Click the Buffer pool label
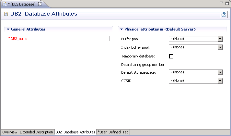The height and width of the screenshot is (136, 231). click(130, 39)
